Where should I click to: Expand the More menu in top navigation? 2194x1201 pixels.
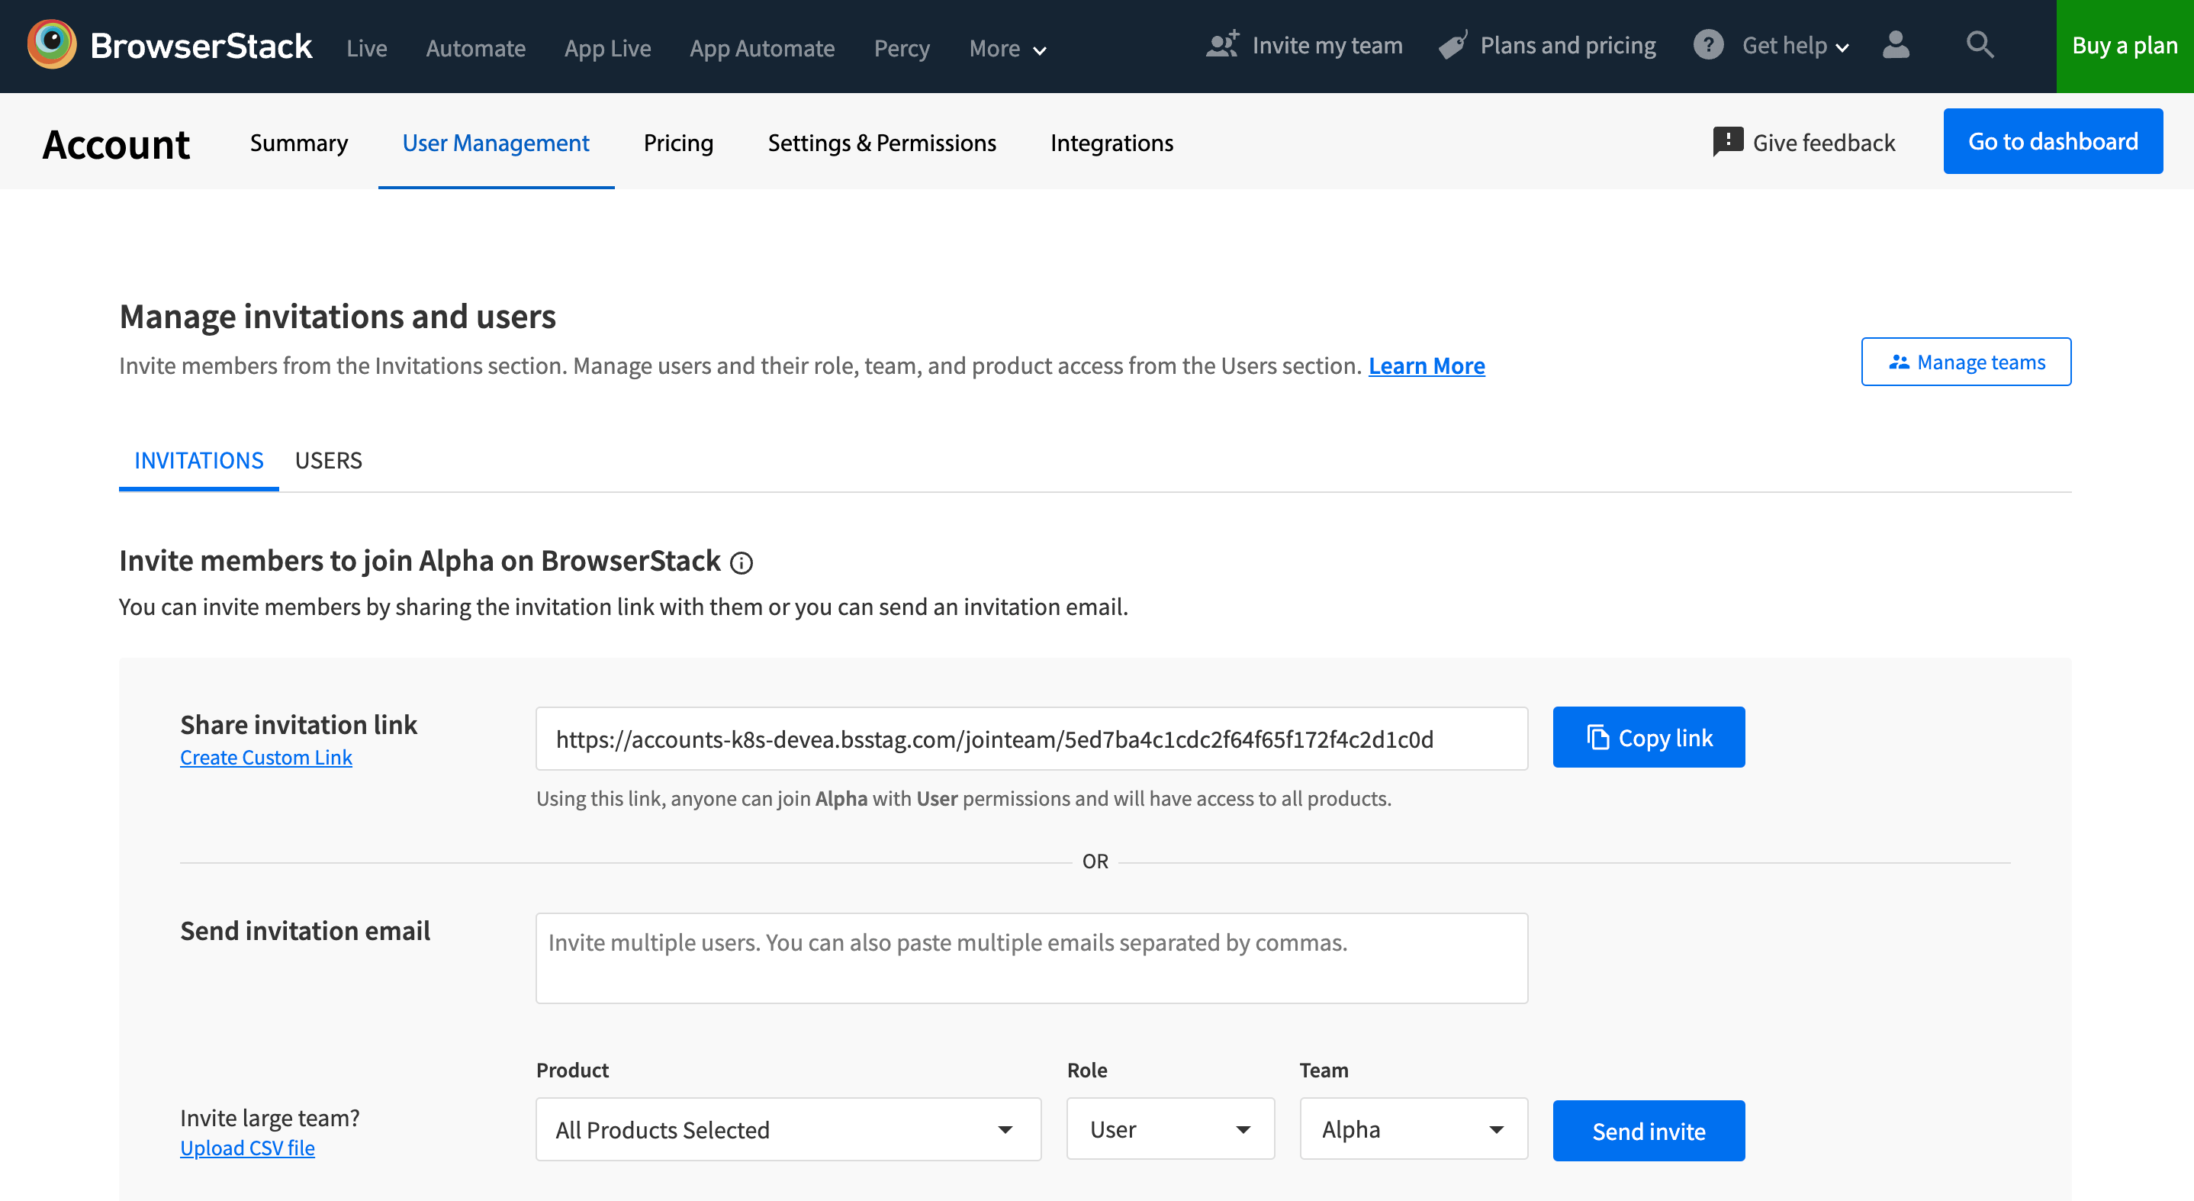tap(1007, 49)
